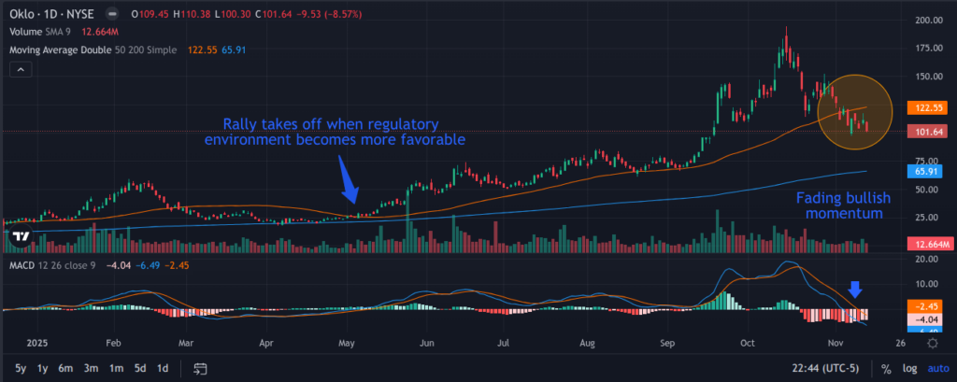This screenshot has width=957, height=382.
Task: Click the orange 122.55 price axis label
Action: 922,107
